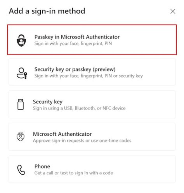The width and height of the screenshot is (184, 193).
Task: Click the Phone handset icon
Action: click(x=21, y=170)
